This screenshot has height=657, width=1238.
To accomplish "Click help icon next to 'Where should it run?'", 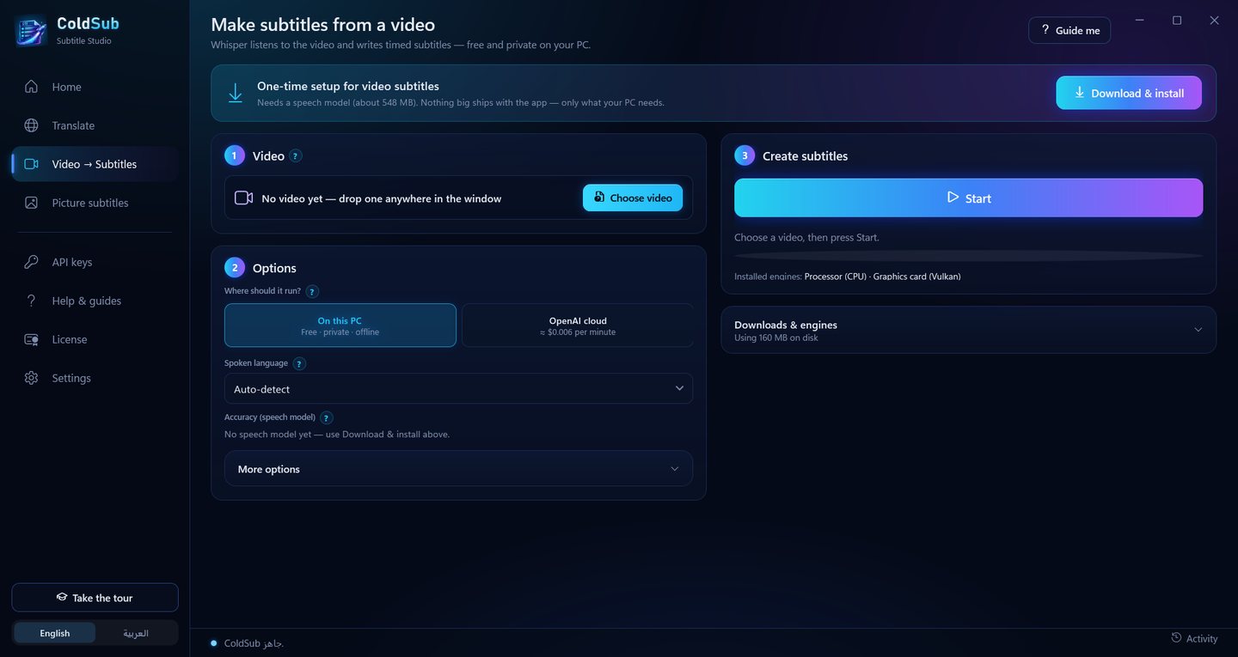I will (312, 291).
